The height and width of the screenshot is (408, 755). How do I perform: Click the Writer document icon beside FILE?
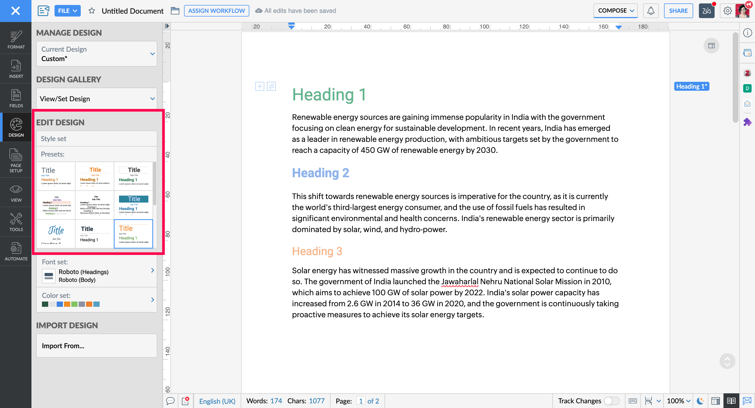coord(43,11)
